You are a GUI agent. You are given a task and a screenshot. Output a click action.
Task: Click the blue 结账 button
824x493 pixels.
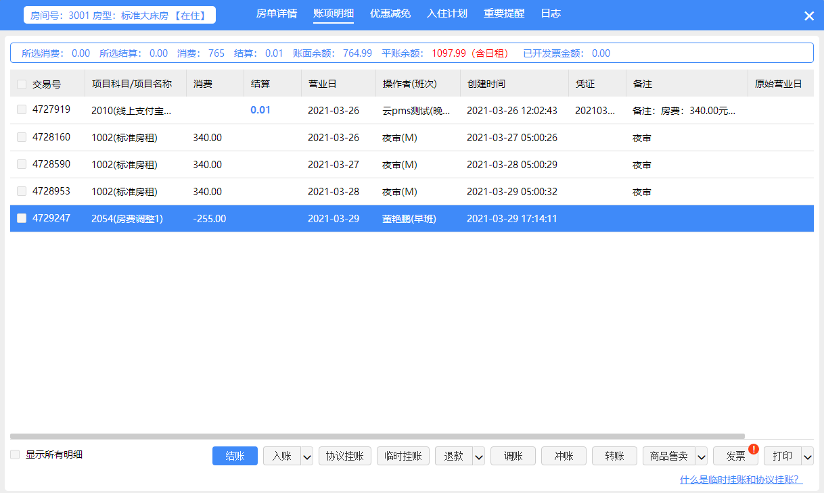pos(235,456)
